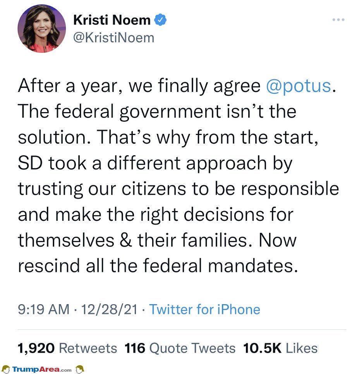Click the cartoon head icon after TrumpArea.com

(x=80, y=369)
